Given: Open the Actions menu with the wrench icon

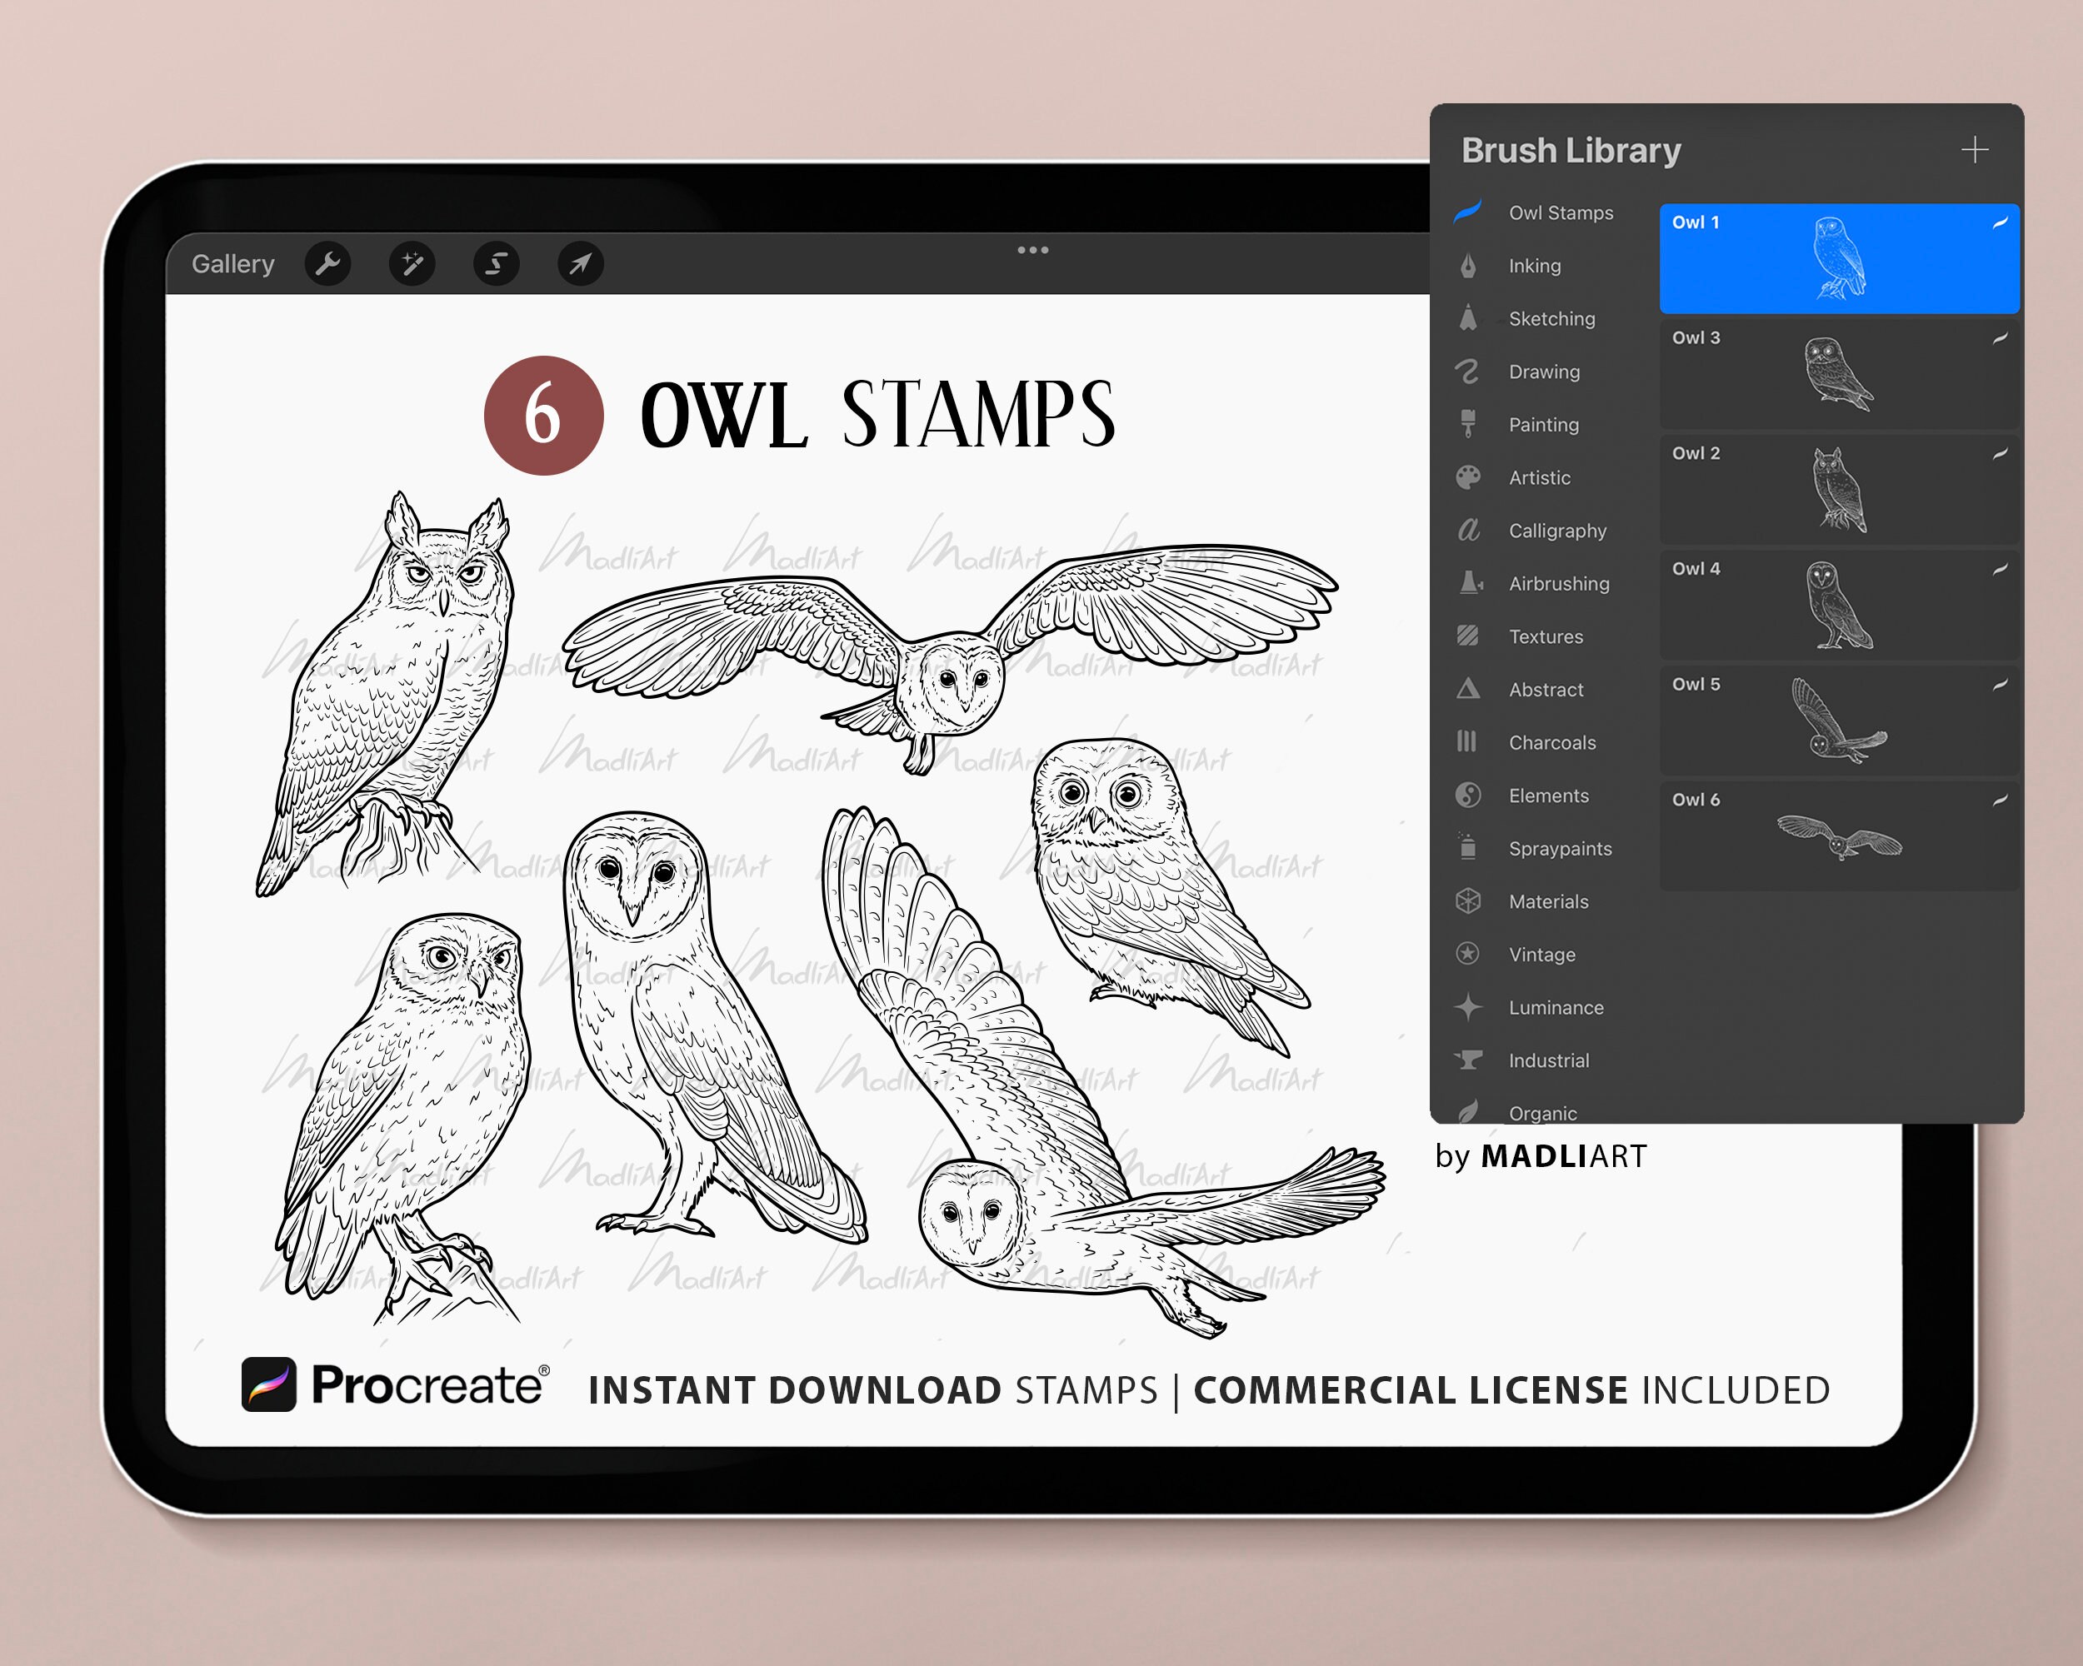Looking at the screenshot, I should (327, 262).
